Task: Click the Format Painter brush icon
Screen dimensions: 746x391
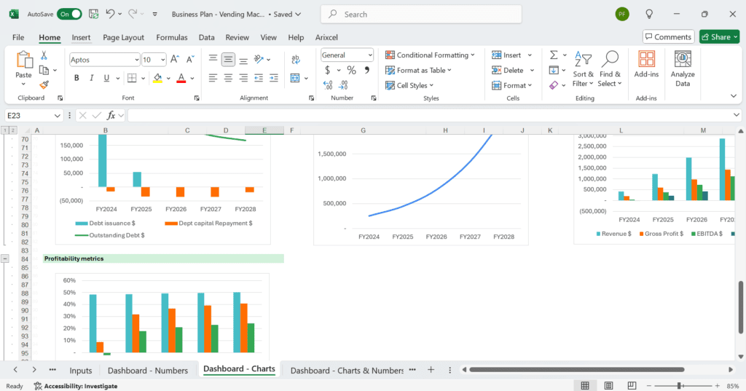Action: [x=44, y=84]
